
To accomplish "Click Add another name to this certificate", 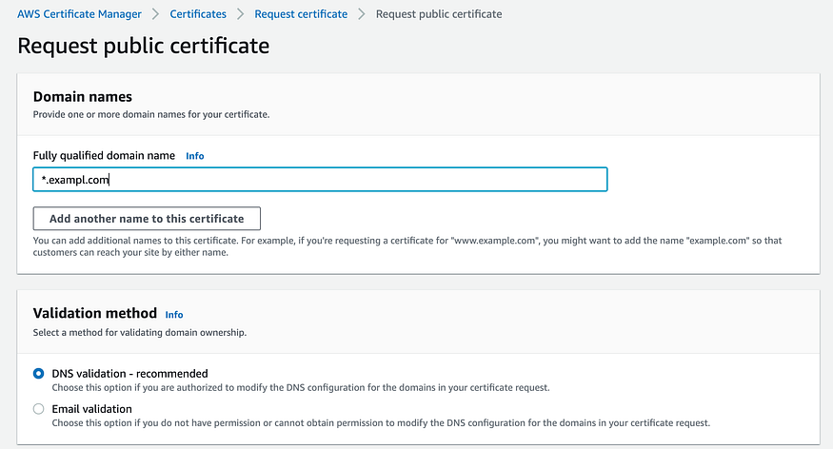I will pyautogui.click(x=147, y=219).
